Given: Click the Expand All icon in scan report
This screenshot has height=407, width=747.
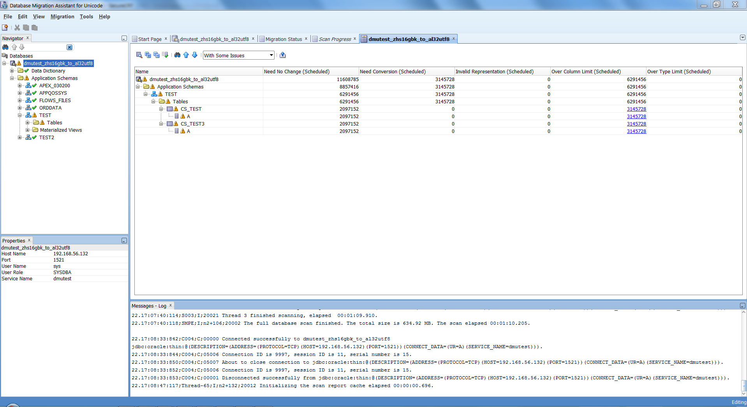Looking at the screenshot, I should coord(148,55).
